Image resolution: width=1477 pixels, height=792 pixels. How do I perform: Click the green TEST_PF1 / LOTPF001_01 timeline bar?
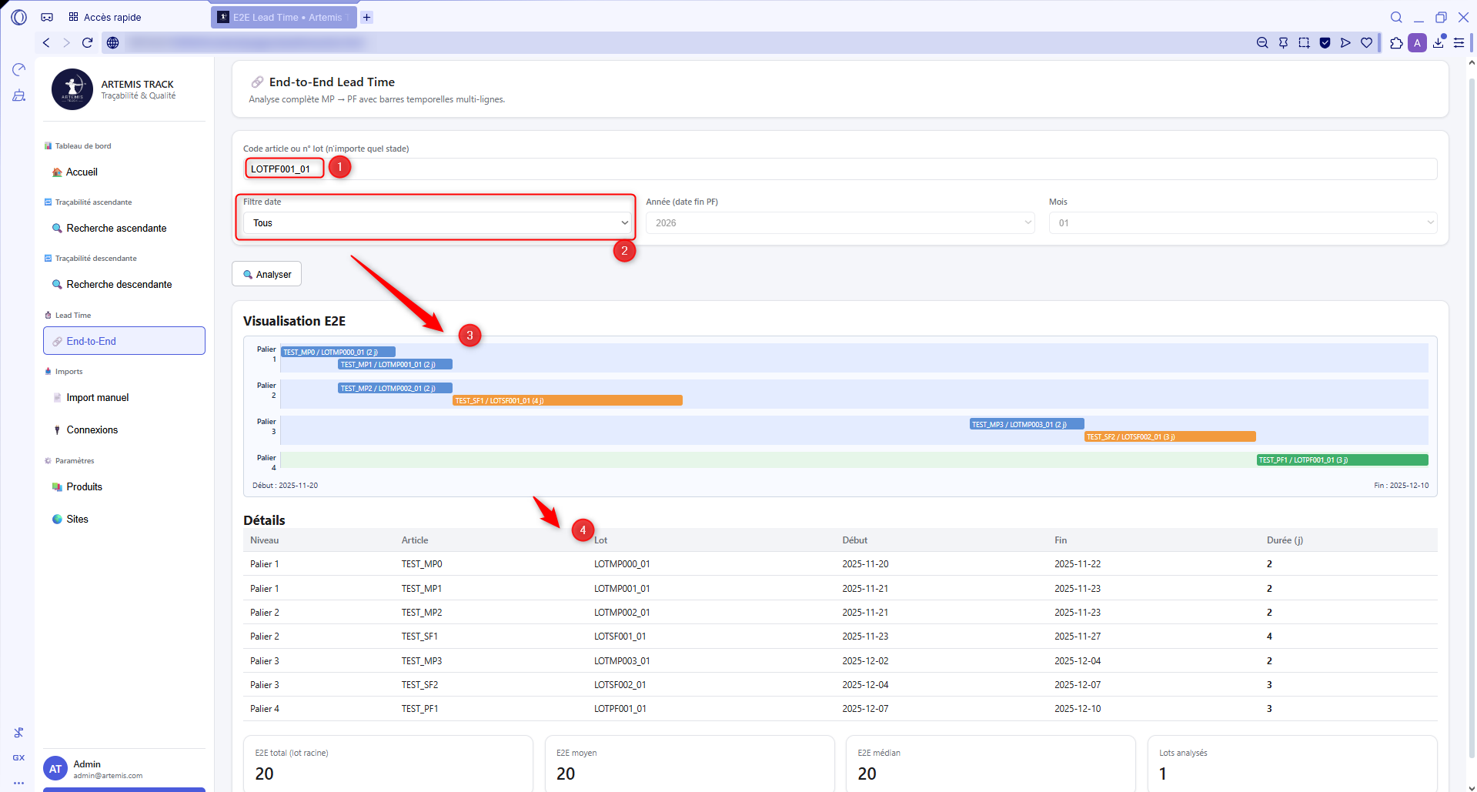1342,460
